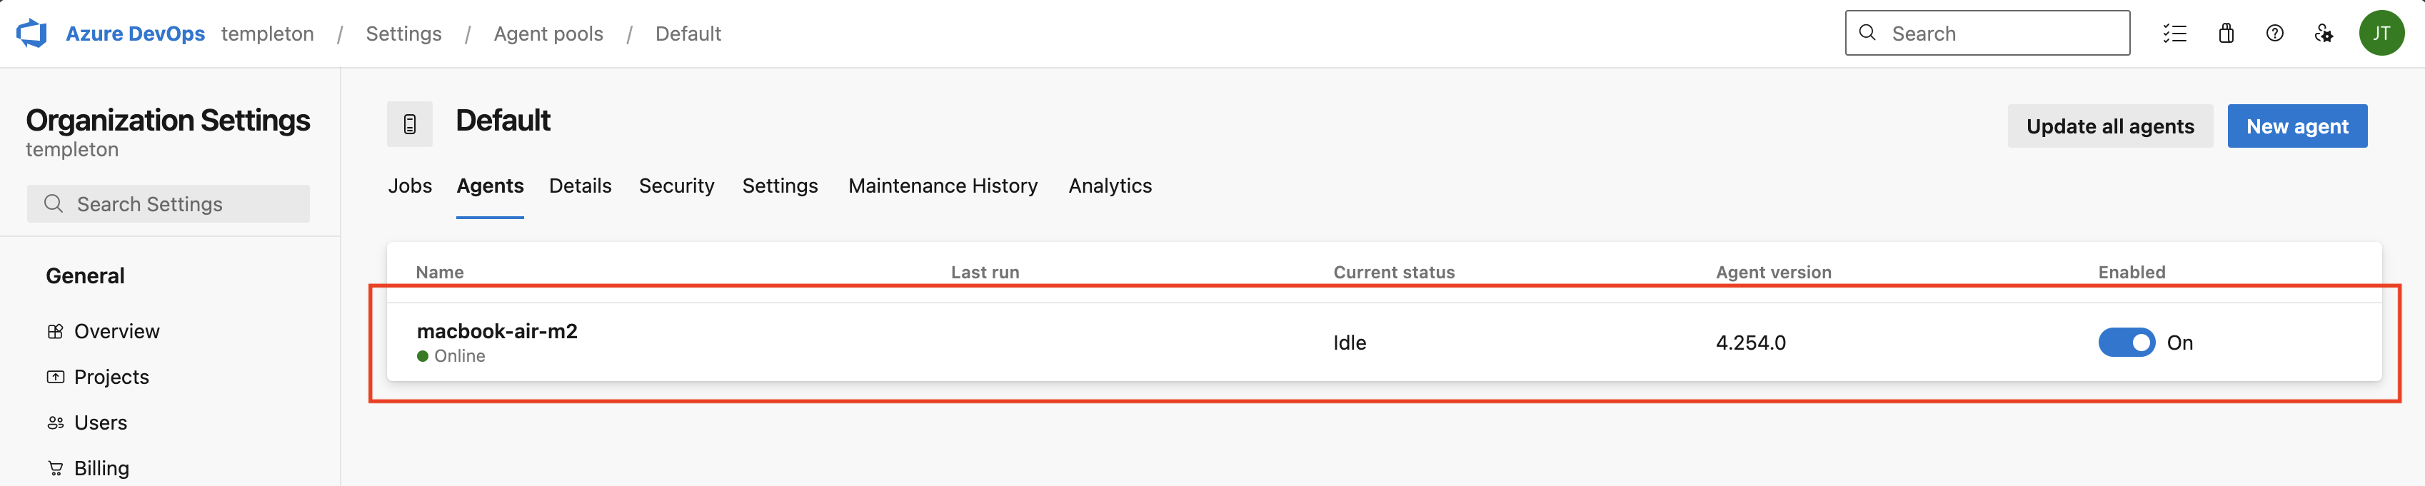This screenshot has width=2425, height=486.
Task: Open the Agent pools breadcrumb link
Action: 548,34
